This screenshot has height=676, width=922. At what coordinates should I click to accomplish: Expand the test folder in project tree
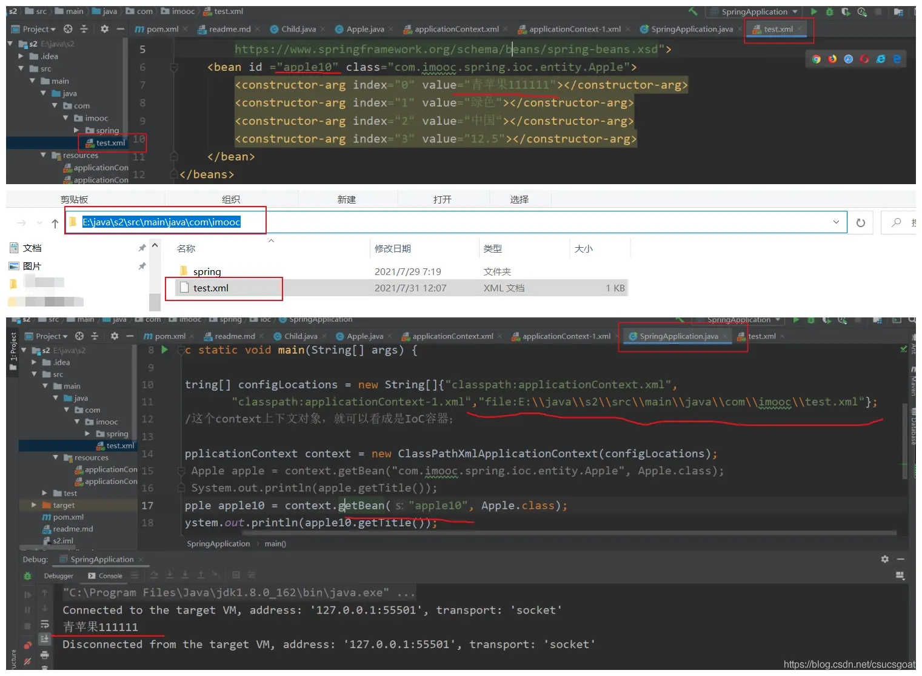click(45, 493)
